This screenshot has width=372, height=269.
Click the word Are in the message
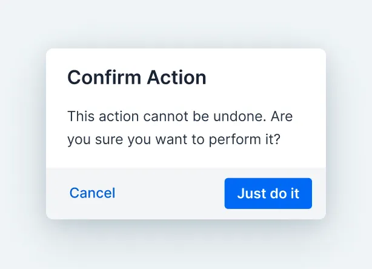click(281, 116)
